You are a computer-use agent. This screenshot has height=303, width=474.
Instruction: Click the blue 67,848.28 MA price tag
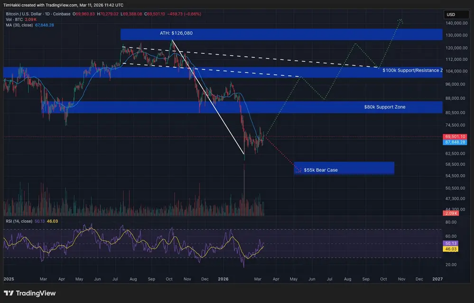455,143
